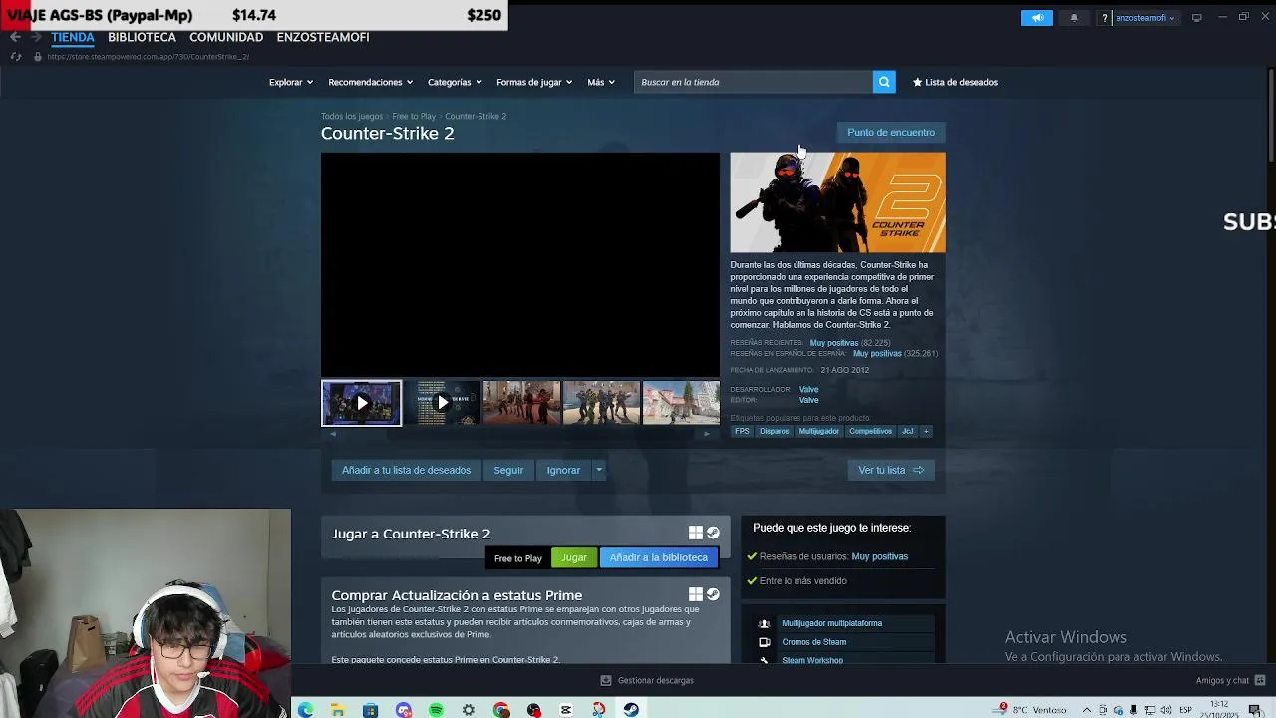Click the Steam taskbar icon

pyautogui.click(x=631, y=710)
